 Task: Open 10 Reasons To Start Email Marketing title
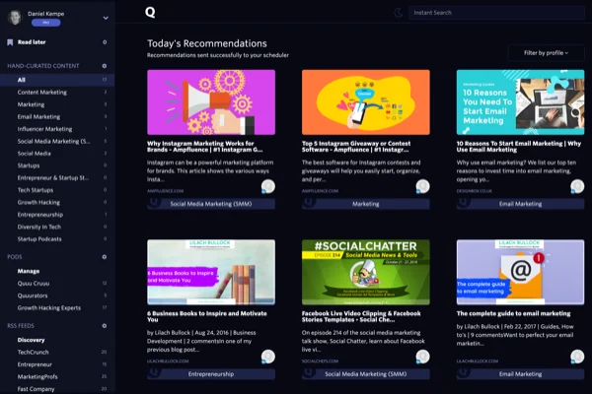tap(519, 147)
